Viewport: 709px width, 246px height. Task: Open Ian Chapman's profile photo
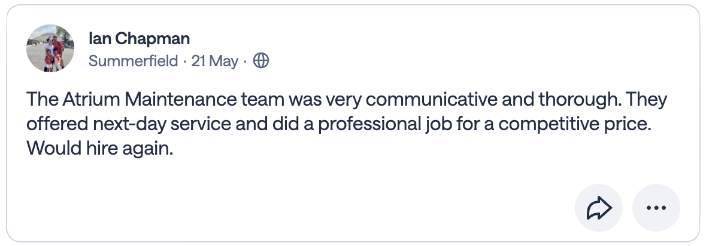(x=50, y=48)
